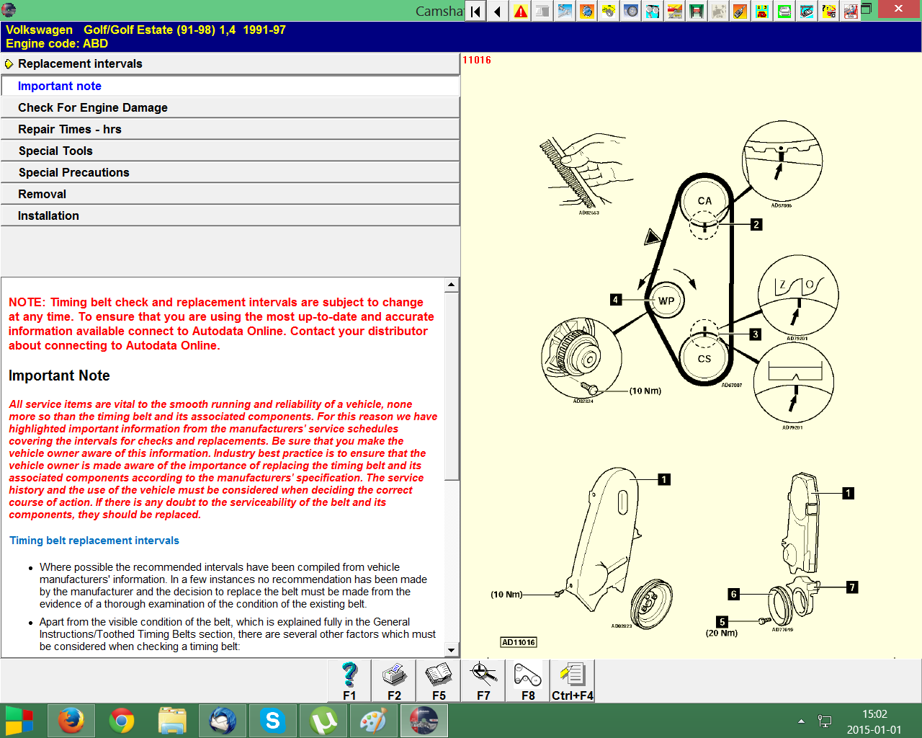
Task: Click the yellow icon with red car
Action: click(763, 11)
